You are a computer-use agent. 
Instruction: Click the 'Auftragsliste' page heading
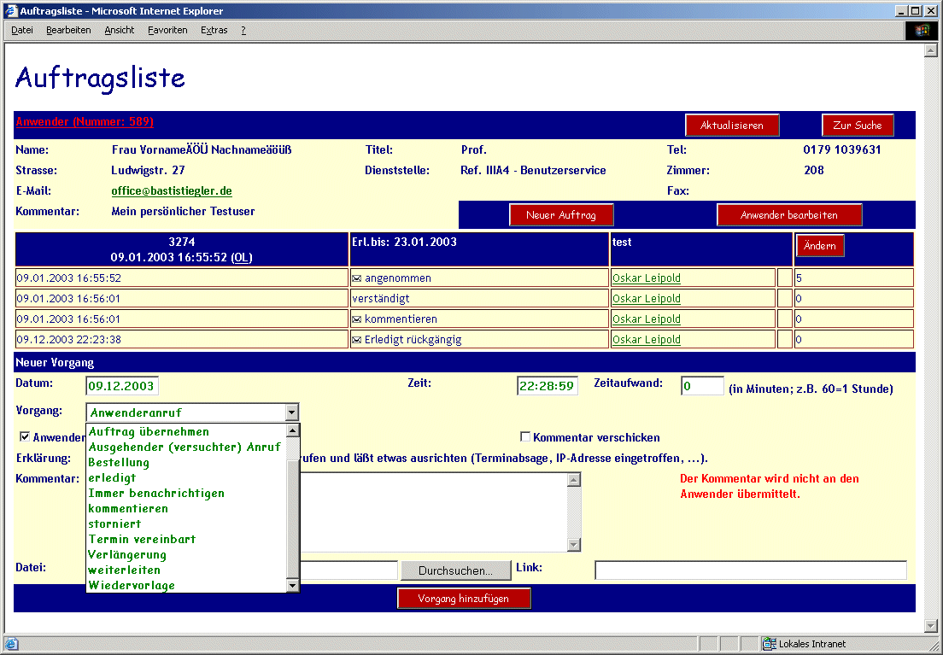100,79
